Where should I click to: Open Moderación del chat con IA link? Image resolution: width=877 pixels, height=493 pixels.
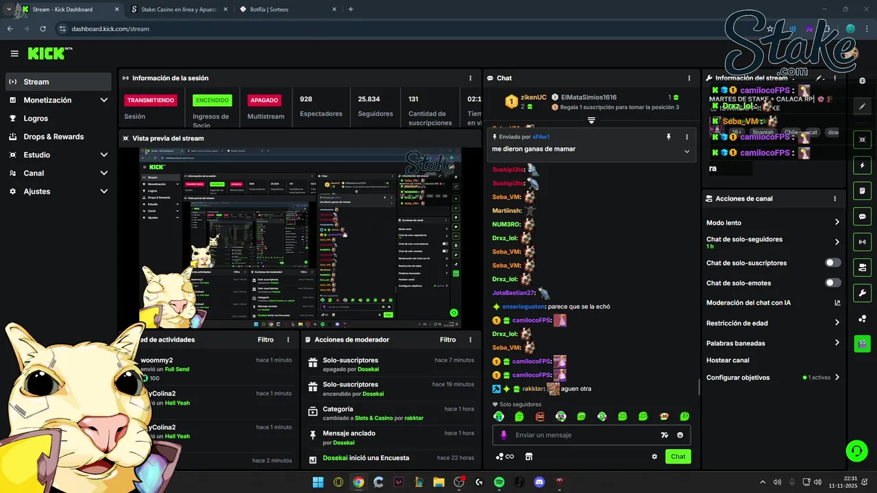coord(773,303)
